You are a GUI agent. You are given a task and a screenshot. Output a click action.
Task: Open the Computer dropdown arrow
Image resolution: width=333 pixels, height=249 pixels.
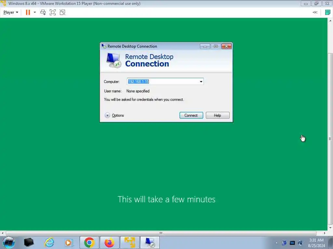(201, 81)
